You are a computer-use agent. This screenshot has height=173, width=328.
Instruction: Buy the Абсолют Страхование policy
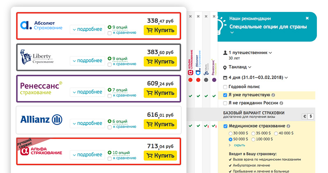(160, 30)
